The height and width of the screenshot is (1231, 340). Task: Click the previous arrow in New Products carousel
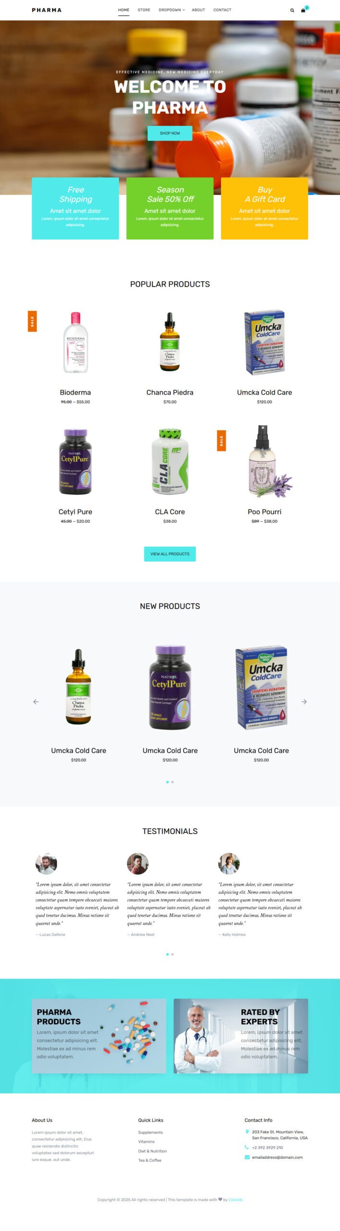[x=36, y=702]
